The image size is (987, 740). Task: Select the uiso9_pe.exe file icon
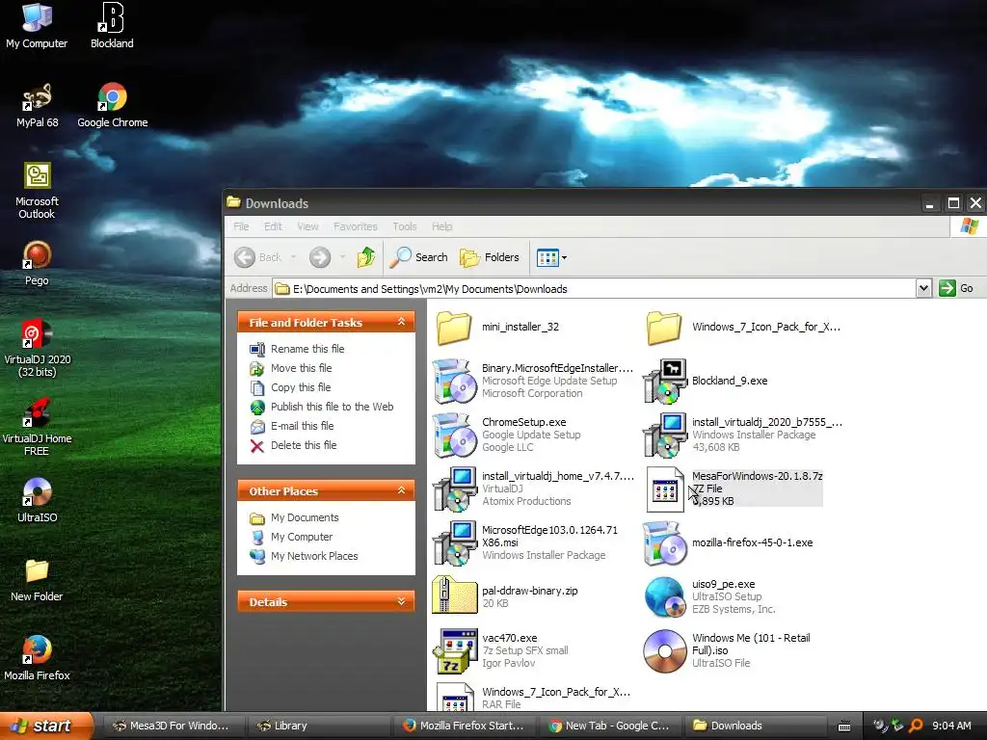coord(664,597)
